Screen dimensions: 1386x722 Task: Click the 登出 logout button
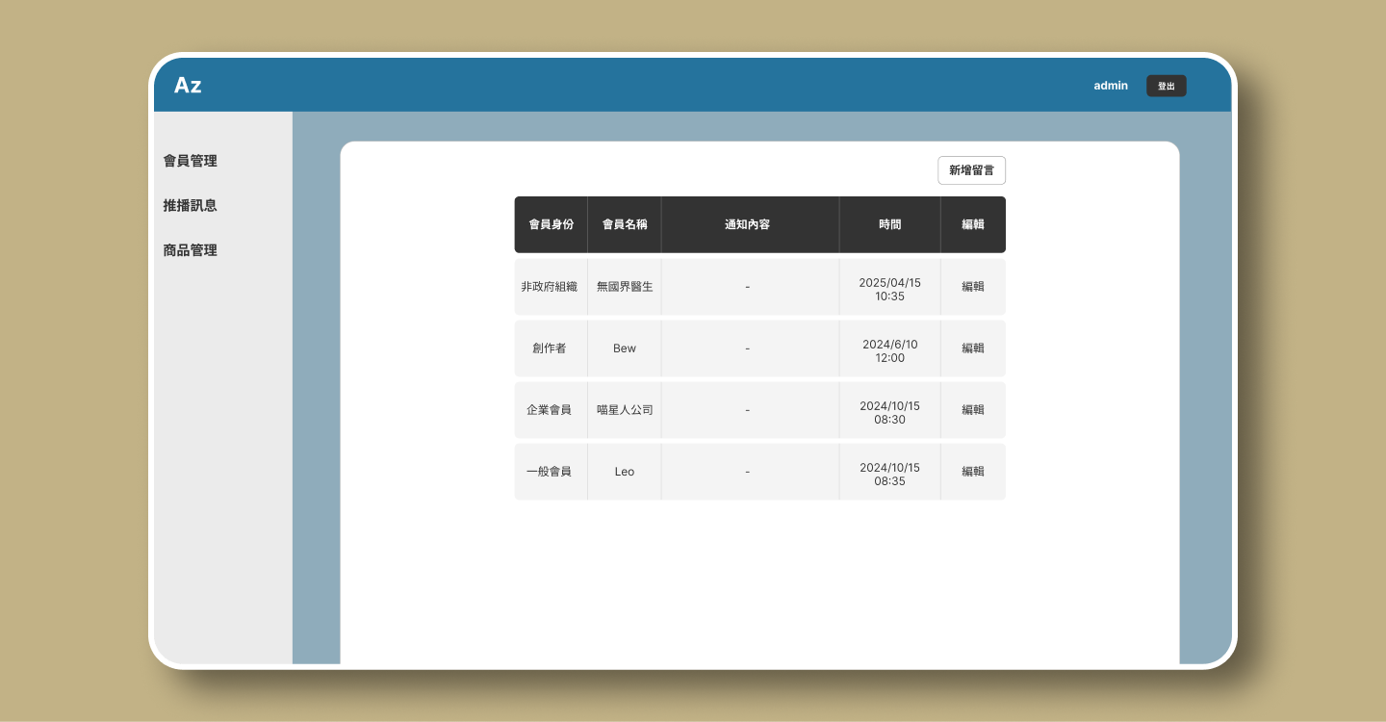click(x=1166, y=86)
